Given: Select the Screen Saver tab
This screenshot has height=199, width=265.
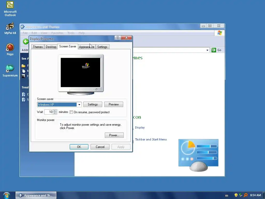Looking at the screenshot, I should (68, 46).
